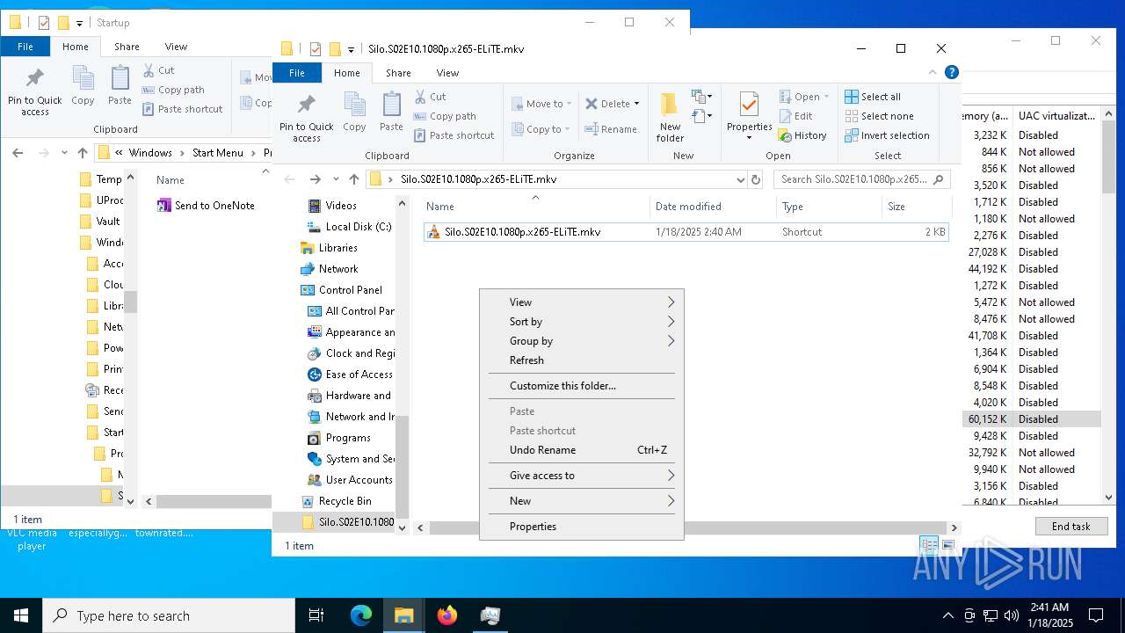Sort by Size column header
Image resolution: width=1125 pixels, height=633 pixels.
(916, 207)
